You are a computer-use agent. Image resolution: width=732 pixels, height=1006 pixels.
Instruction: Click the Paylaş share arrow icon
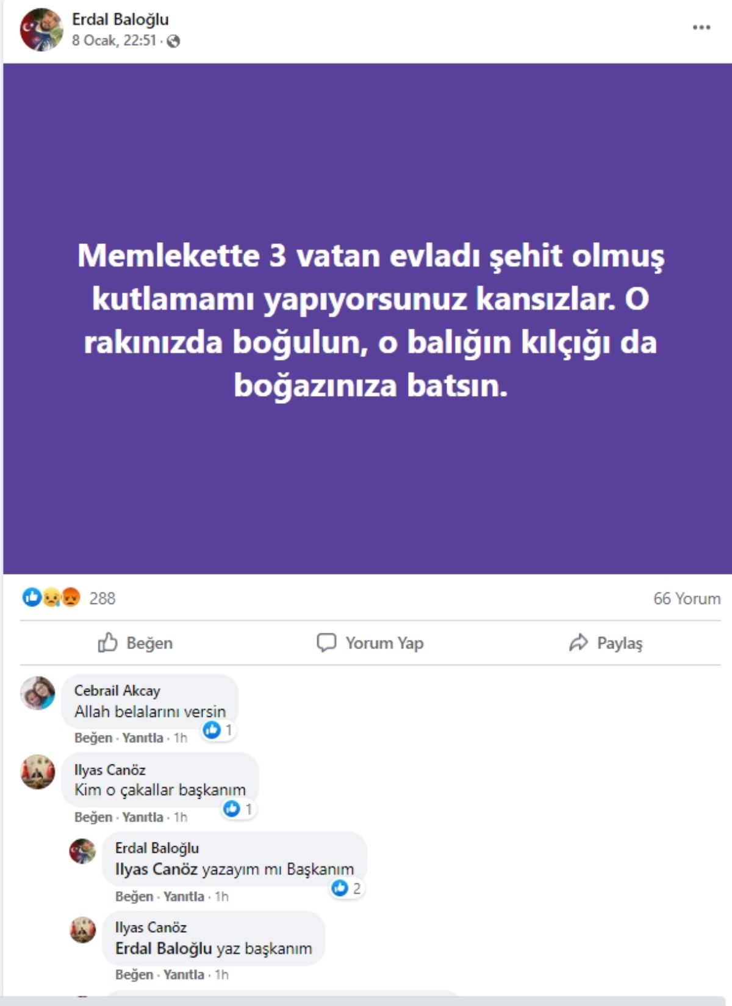click(x=578, y=642)
